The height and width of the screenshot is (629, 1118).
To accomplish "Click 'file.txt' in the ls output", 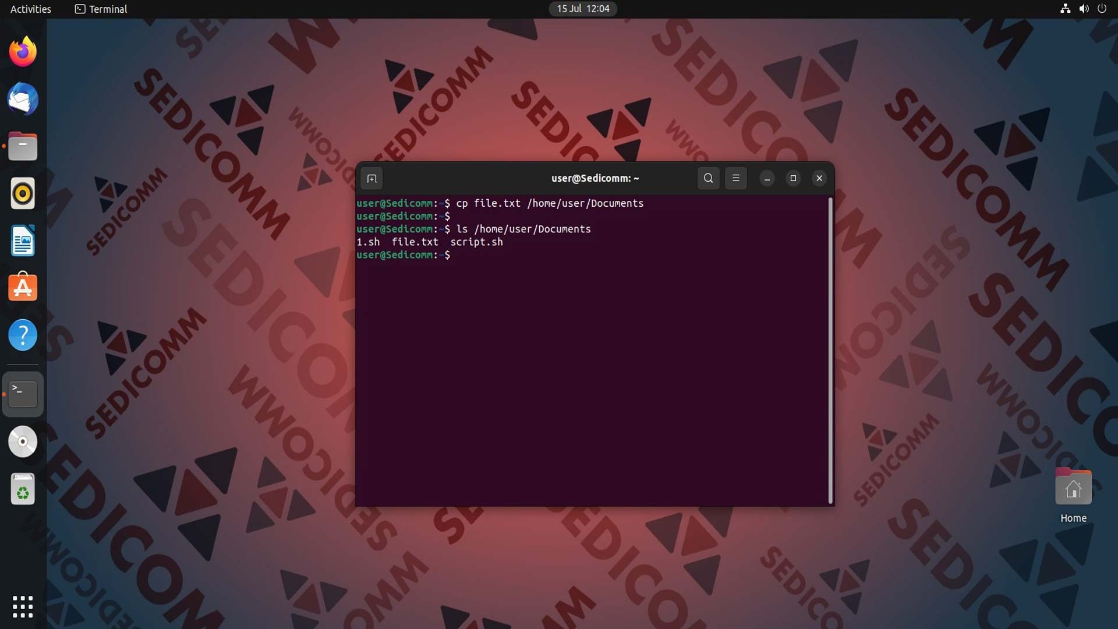I will (415, 242).
